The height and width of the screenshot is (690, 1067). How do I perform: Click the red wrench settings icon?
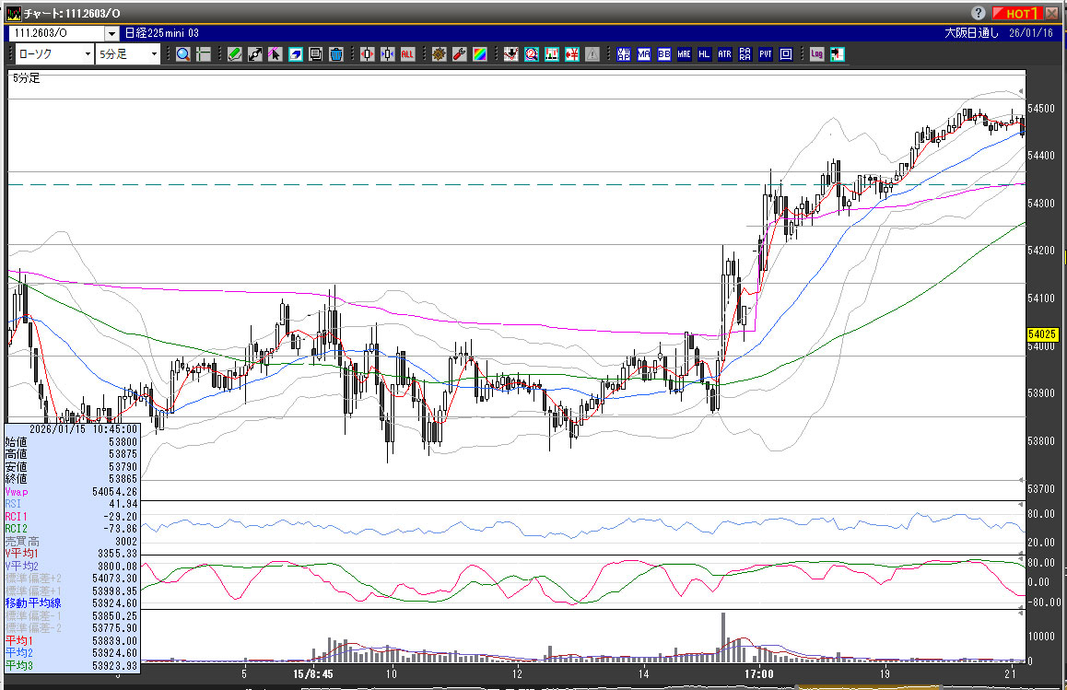(459, 54)
